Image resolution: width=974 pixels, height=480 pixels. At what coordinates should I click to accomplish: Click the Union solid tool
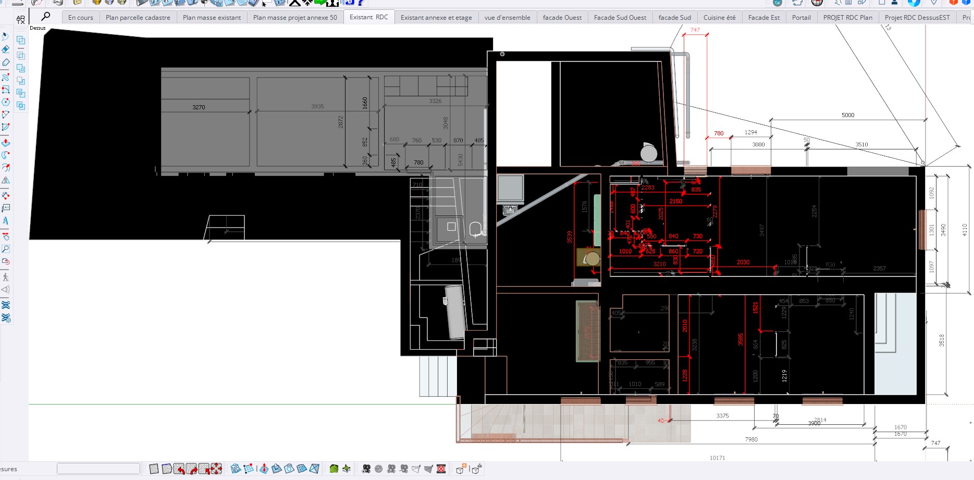[x=21, y=68]
